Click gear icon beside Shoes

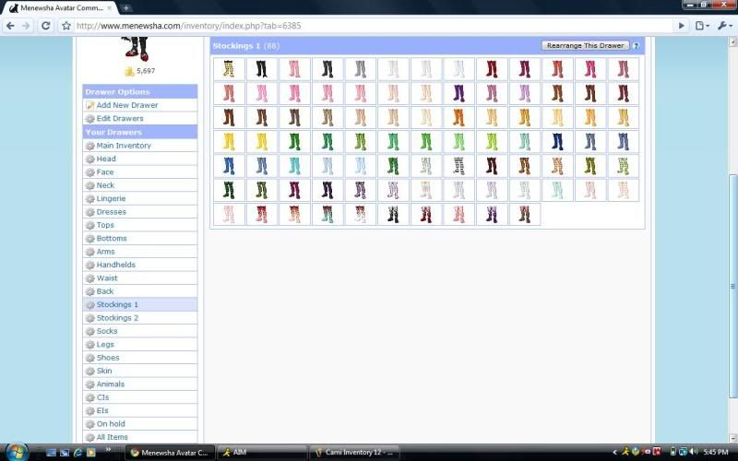89,358
